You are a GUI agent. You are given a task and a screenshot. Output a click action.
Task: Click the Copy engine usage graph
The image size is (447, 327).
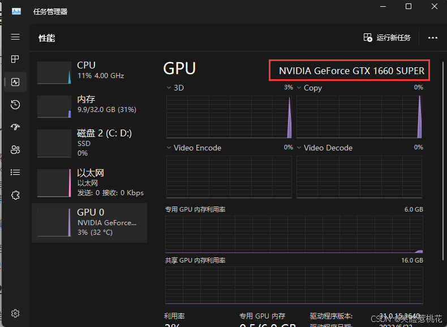coord(359,117)
